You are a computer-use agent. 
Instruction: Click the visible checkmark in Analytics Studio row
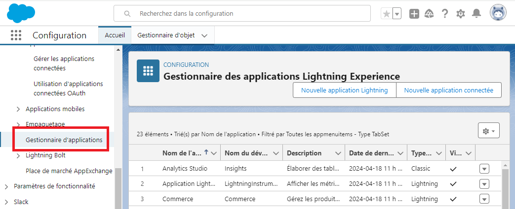click(453, 169)
